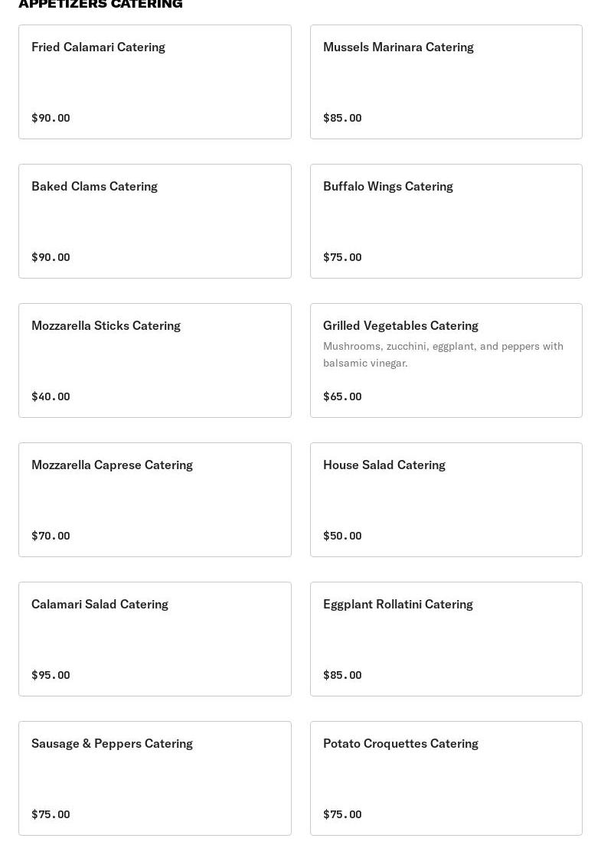Click the $50.00 House Salad price

pos(342,536)
